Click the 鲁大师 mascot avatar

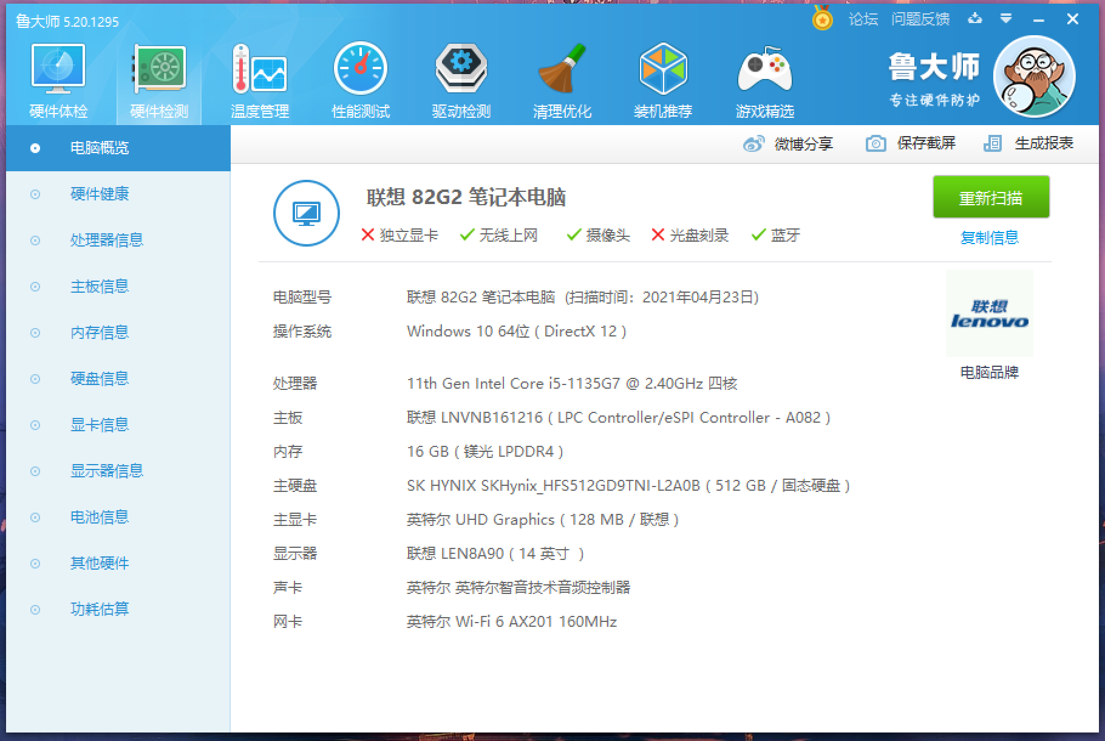1035,77
